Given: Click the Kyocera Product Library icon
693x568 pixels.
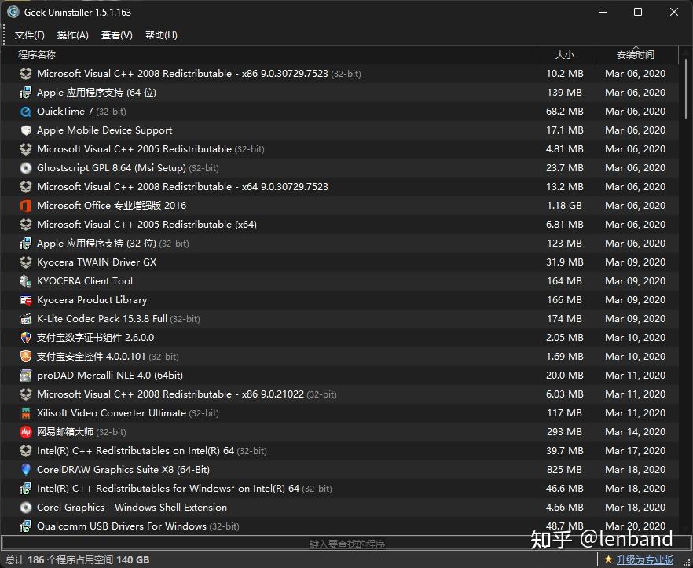Looking at the screenshot, I should tap(26, 300).
